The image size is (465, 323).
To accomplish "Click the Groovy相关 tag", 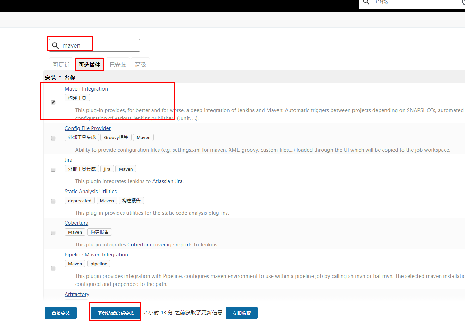I will tap(116, 137).
